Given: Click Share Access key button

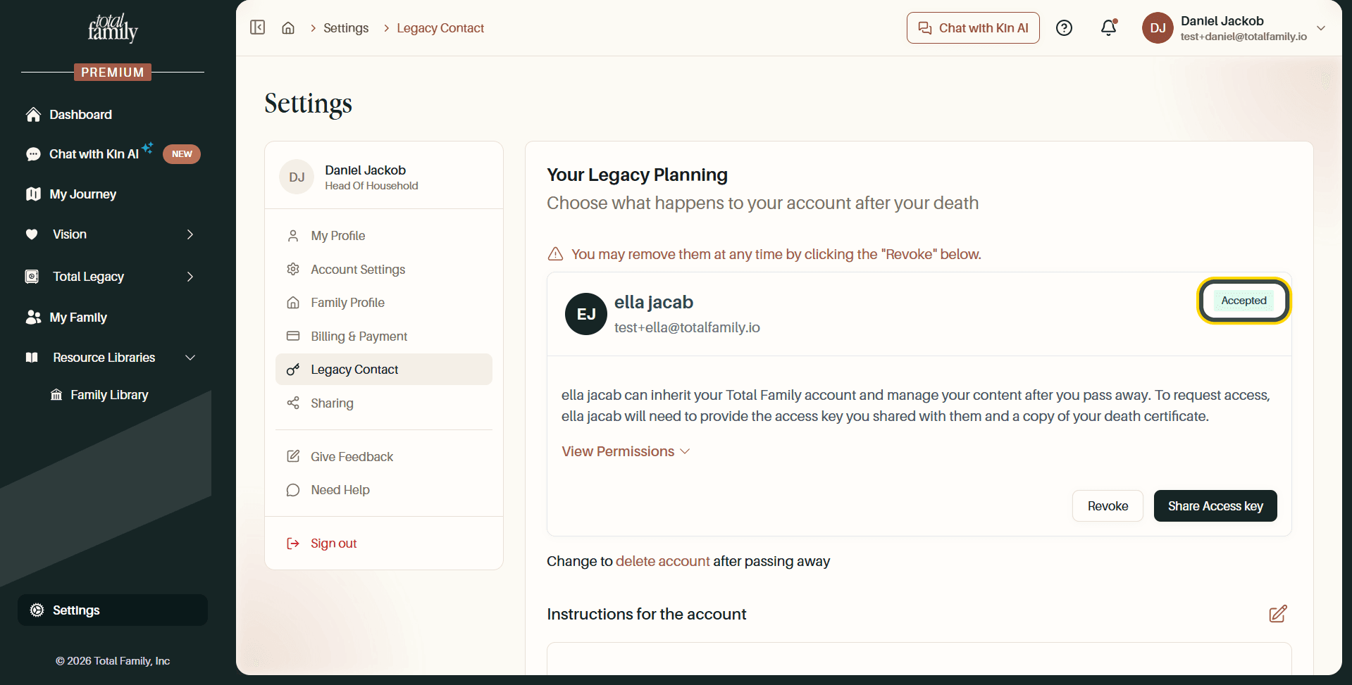Looking at the screenshot, I should coord(1215,506).
